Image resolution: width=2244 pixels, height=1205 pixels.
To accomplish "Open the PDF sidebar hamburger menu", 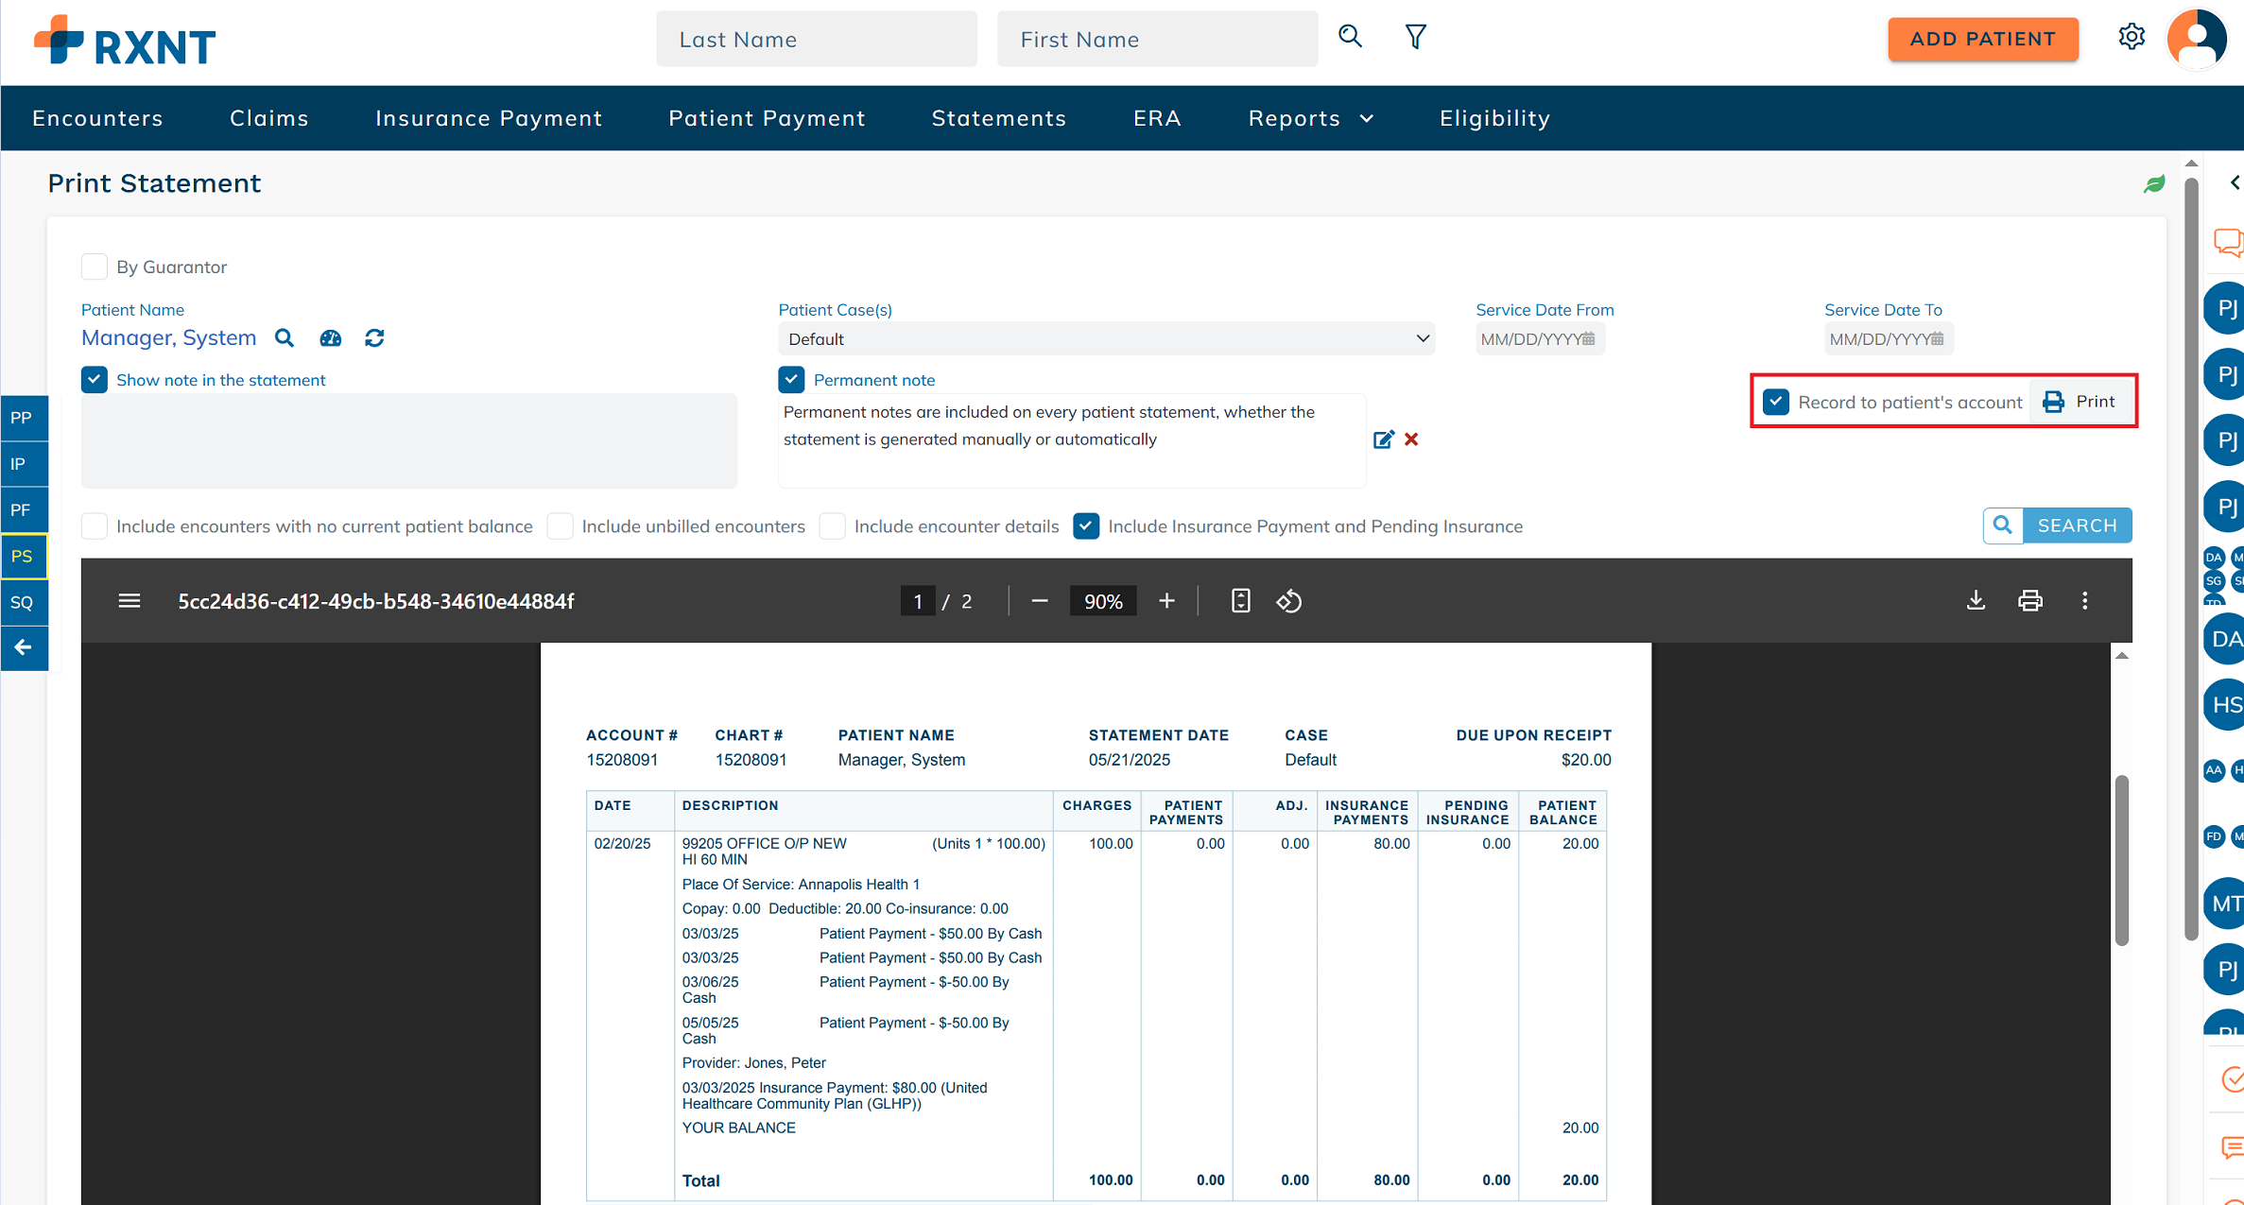I will pos(129,601).
